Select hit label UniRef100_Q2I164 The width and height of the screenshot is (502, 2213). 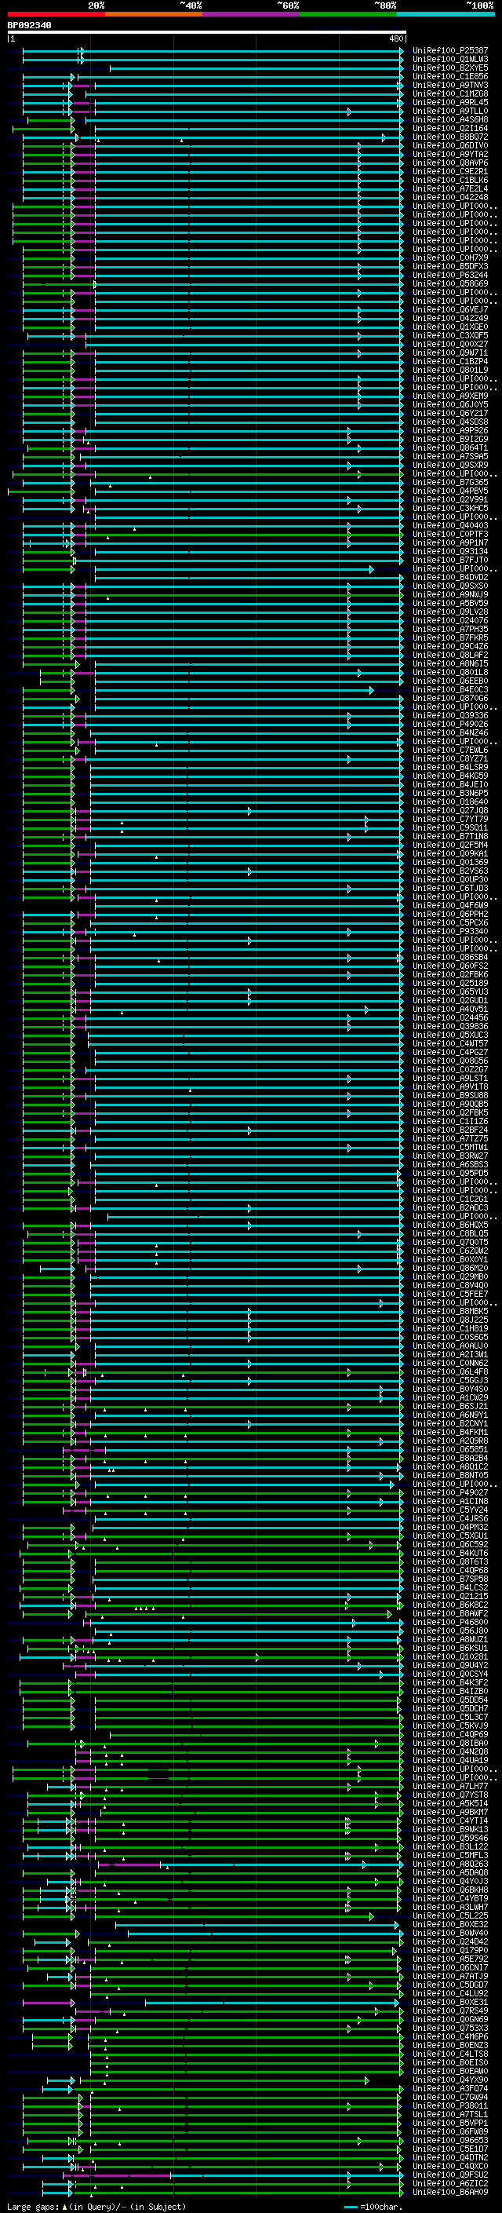point(449,128)
